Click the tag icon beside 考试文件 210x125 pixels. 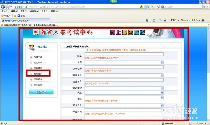click(31, 57)
